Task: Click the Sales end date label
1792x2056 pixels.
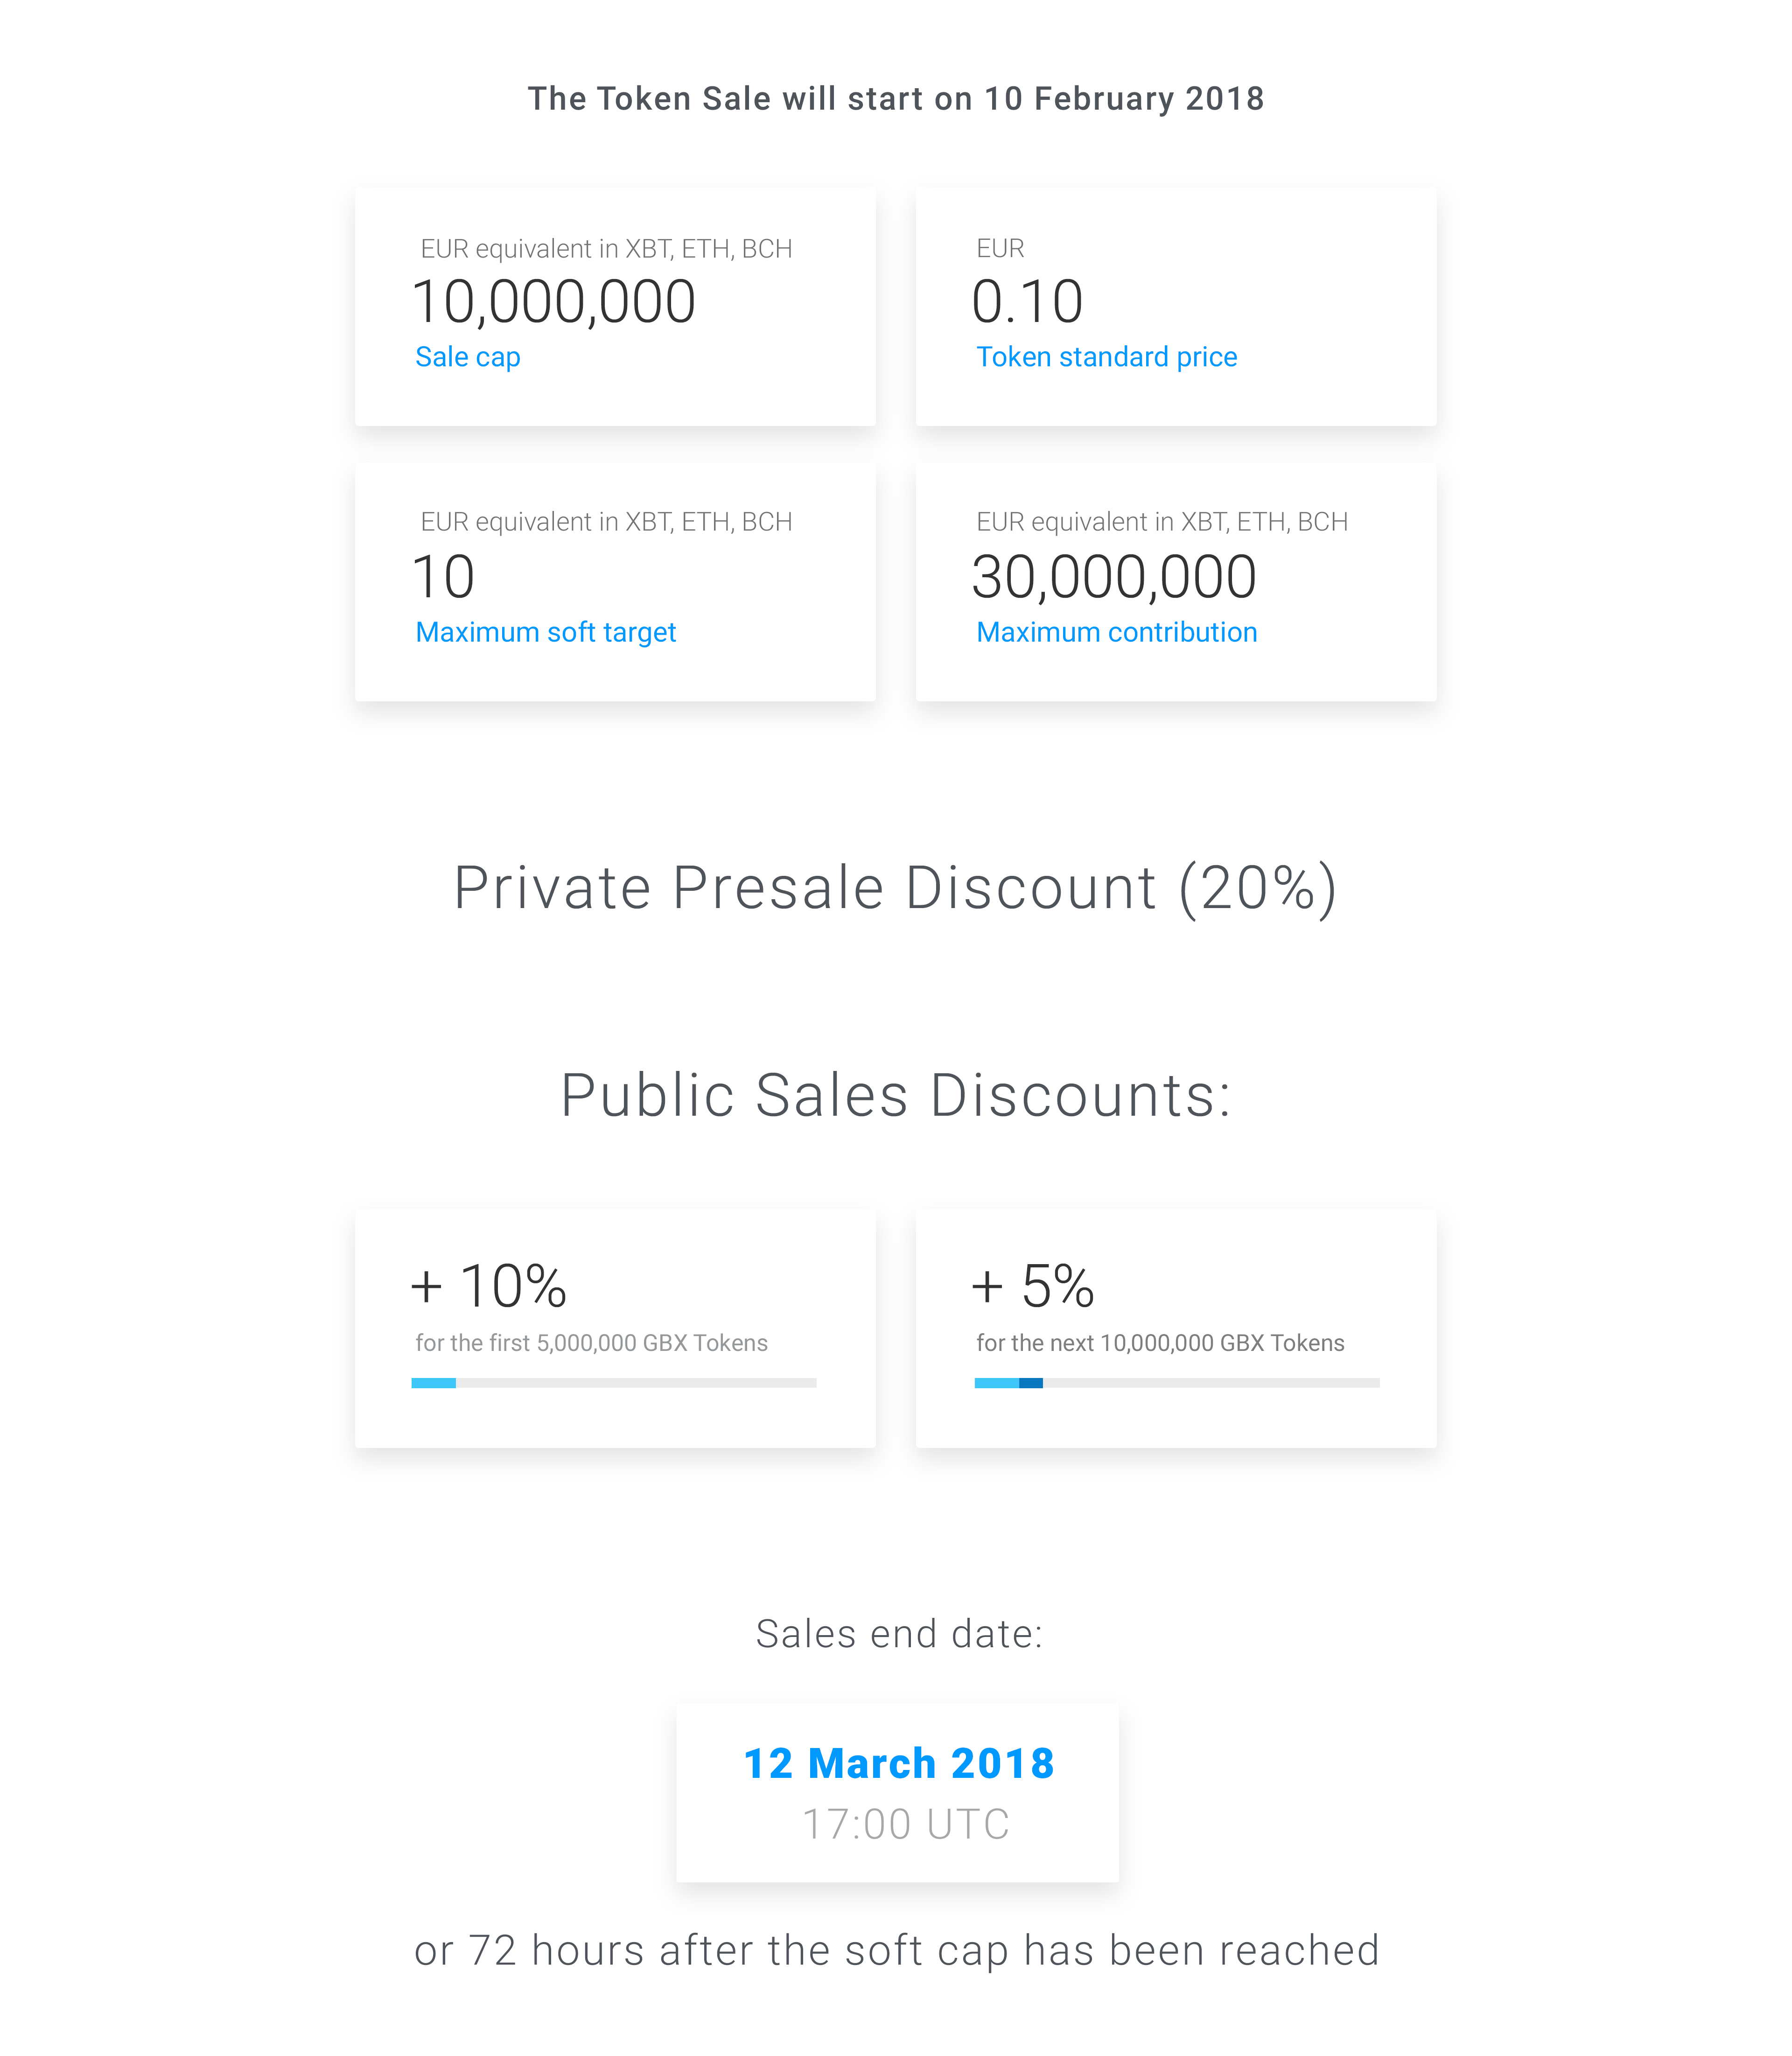Action: pyautogui.click(x=899, y=1634)
